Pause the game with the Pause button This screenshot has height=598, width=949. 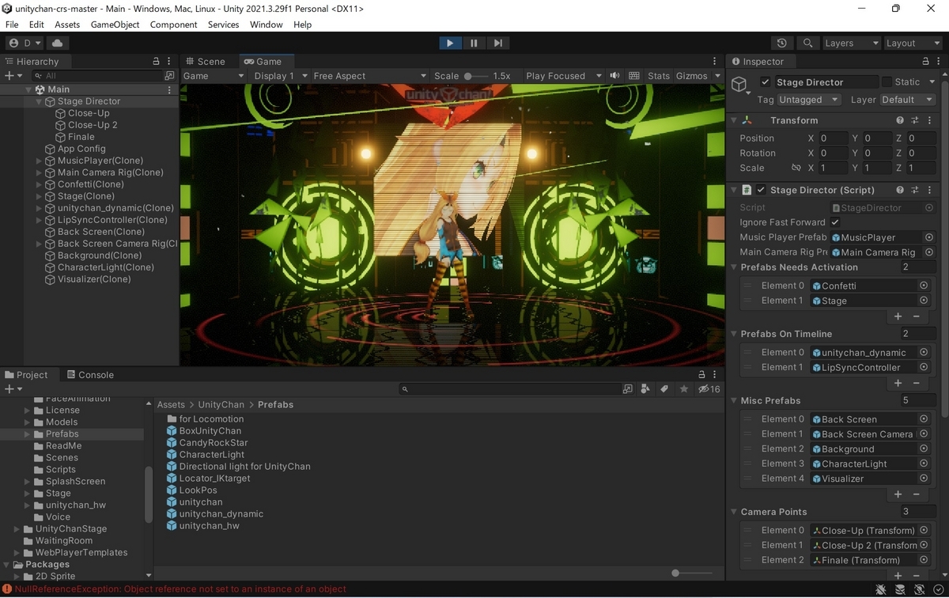474,43
